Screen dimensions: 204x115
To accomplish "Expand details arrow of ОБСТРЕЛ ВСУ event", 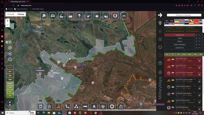I will [x=194, y=59].
